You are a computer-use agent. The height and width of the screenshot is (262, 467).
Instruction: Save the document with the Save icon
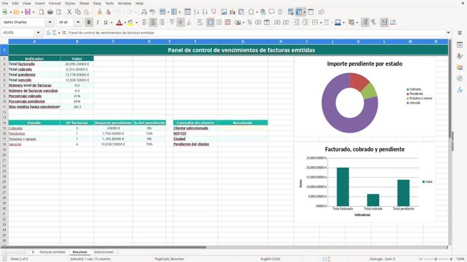28,12
